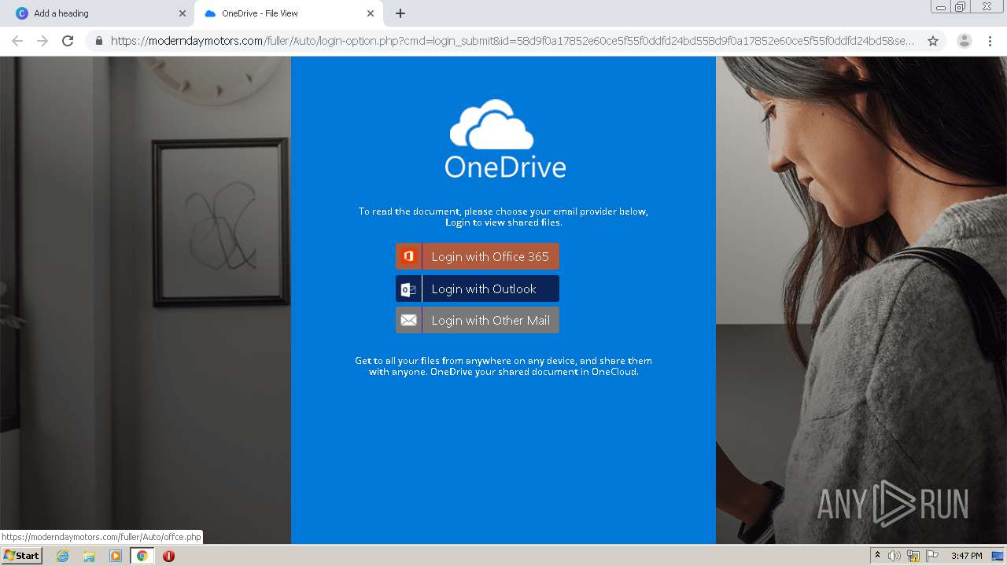Viewport: 1007px width, 566px height.
Task: Click the OneDrive cloud logo
Action: click(492, 124)
